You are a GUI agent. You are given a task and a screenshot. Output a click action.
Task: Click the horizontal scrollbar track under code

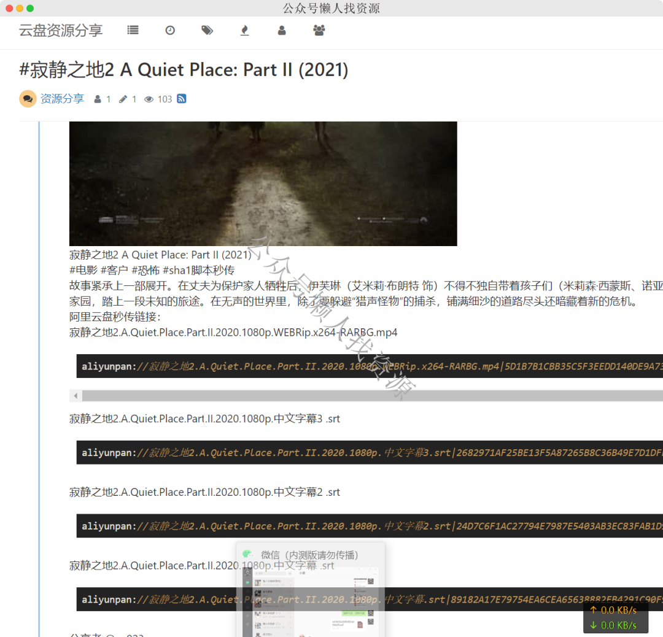[x=372, y=396]
